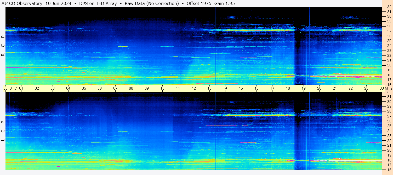
Task: Select the 30 MHz tick label of the RCP panel
Action: pos(389,16)
